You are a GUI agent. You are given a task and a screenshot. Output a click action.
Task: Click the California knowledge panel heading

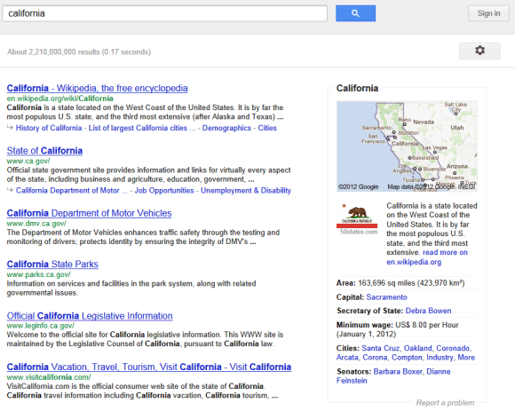(x=357, y=88)
